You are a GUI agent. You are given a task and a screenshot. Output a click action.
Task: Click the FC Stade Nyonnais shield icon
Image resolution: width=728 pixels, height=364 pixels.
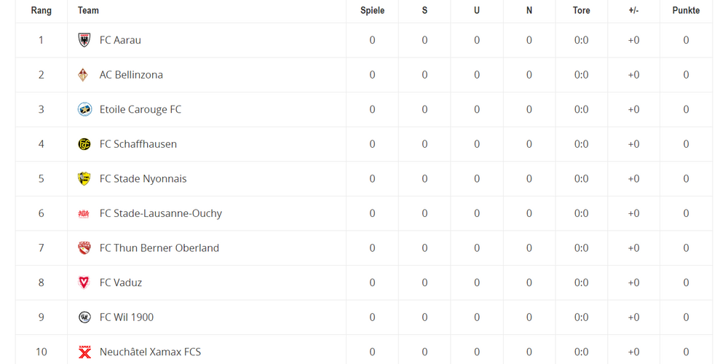click(x=84, y=179)
